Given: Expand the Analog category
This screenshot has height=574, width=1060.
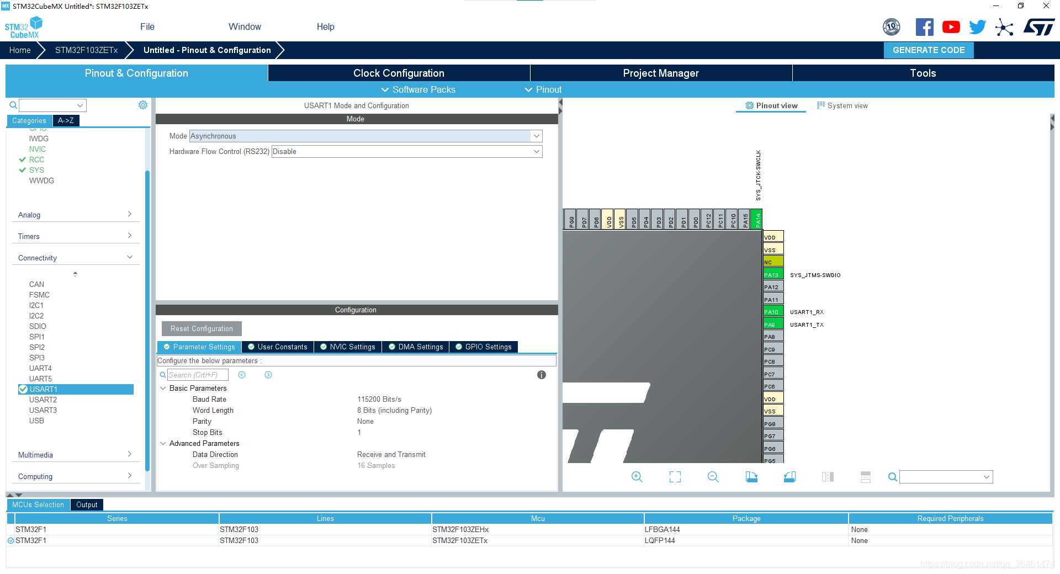Looking at the screenshot, I should coord(76,215).
